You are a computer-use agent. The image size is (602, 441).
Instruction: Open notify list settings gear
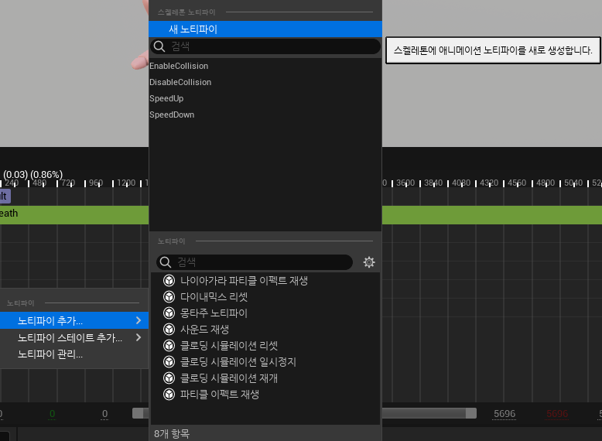(369, 262)
